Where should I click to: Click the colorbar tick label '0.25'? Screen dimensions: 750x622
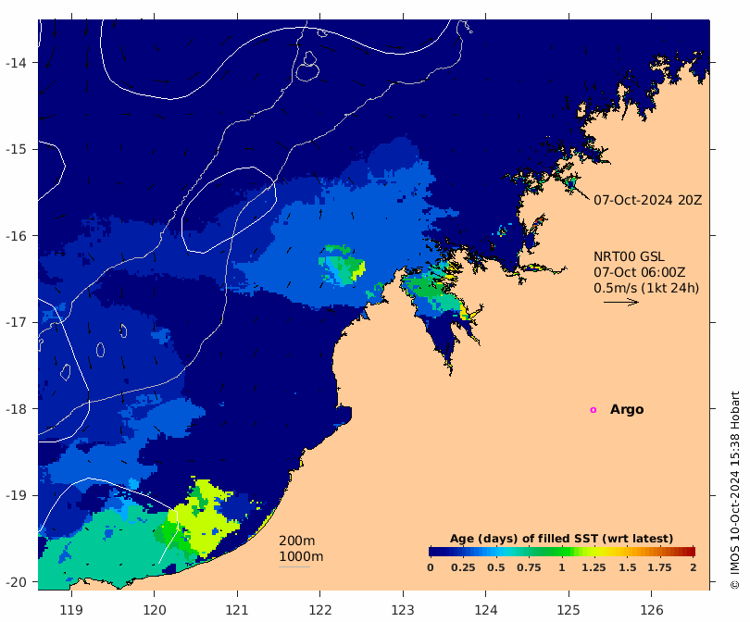pos(463,567)
